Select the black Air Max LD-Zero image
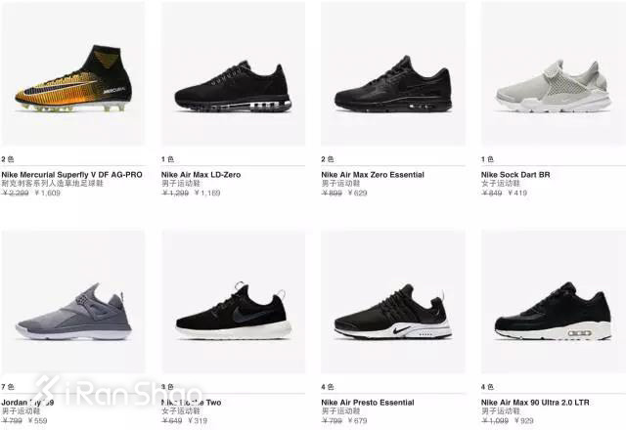Viewport: 626px width, 430px height. pyautogui.click(x=233, y=74)
